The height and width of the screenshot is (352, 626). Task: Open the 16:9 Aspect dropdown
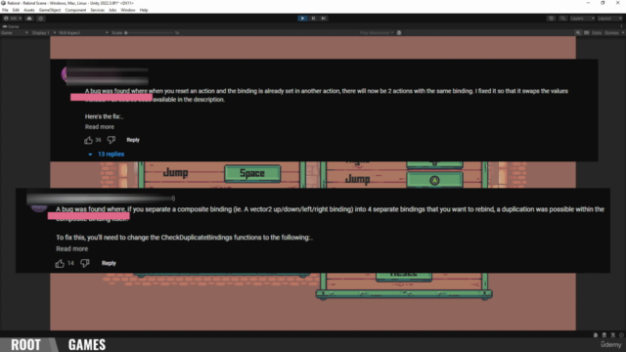82,32
